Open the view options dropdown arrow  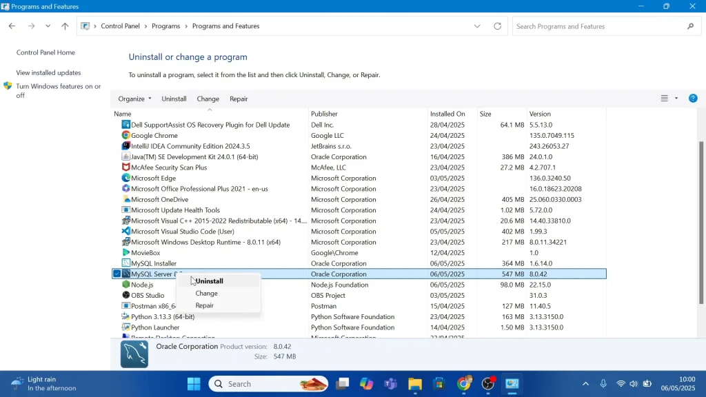pos(676,98)
